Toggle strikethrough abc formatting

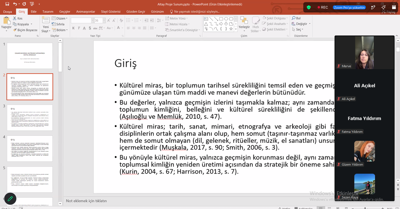pos(95,28)
